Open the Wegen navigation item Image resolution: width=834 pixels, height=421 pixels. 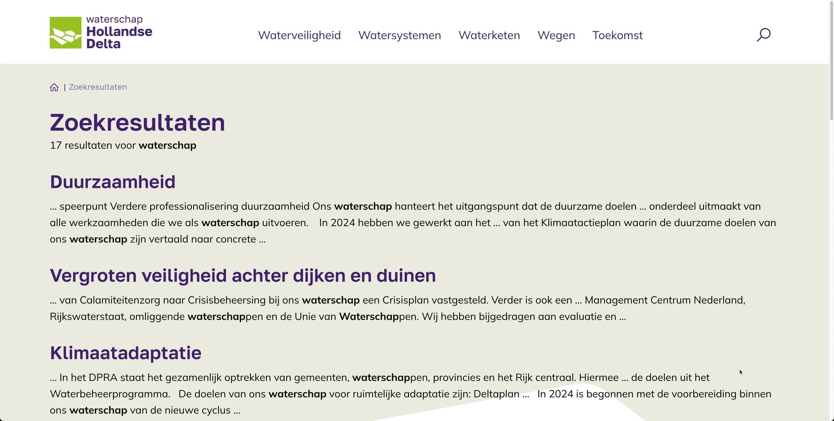[556, 35]
